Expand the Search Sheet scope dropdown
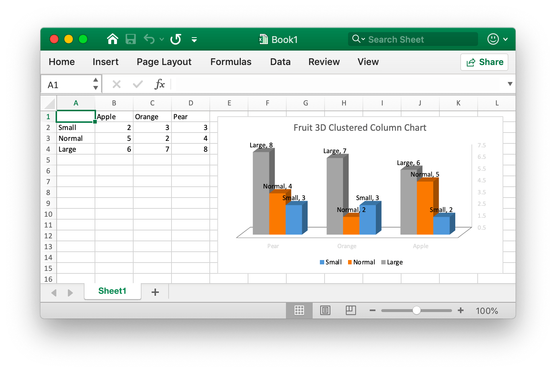The height and width of the screenshot is (372, 556). [364, 39]
